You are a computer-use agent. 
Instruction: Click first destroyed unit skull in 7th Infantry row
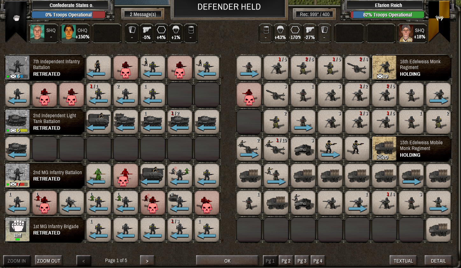click(x=126, y=68)
